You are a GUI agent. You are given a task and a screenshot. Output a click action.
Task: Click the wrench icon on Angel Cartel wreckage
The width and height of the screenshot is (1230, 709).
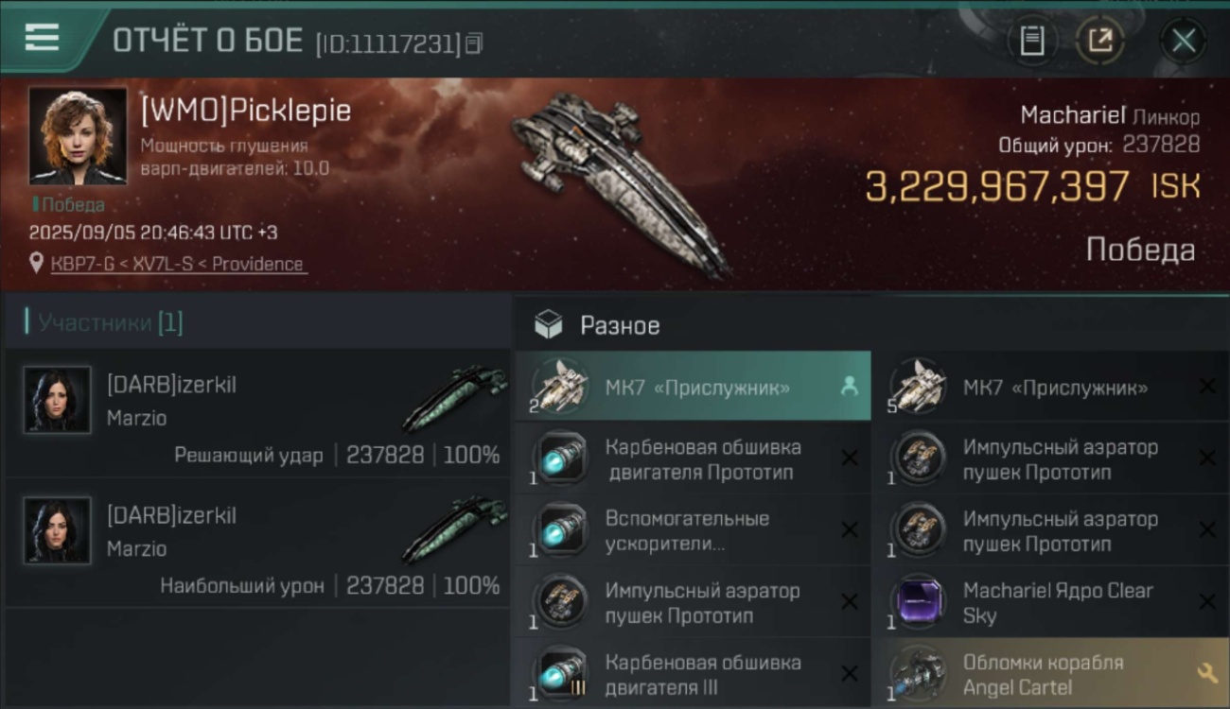coord(1206,672)
